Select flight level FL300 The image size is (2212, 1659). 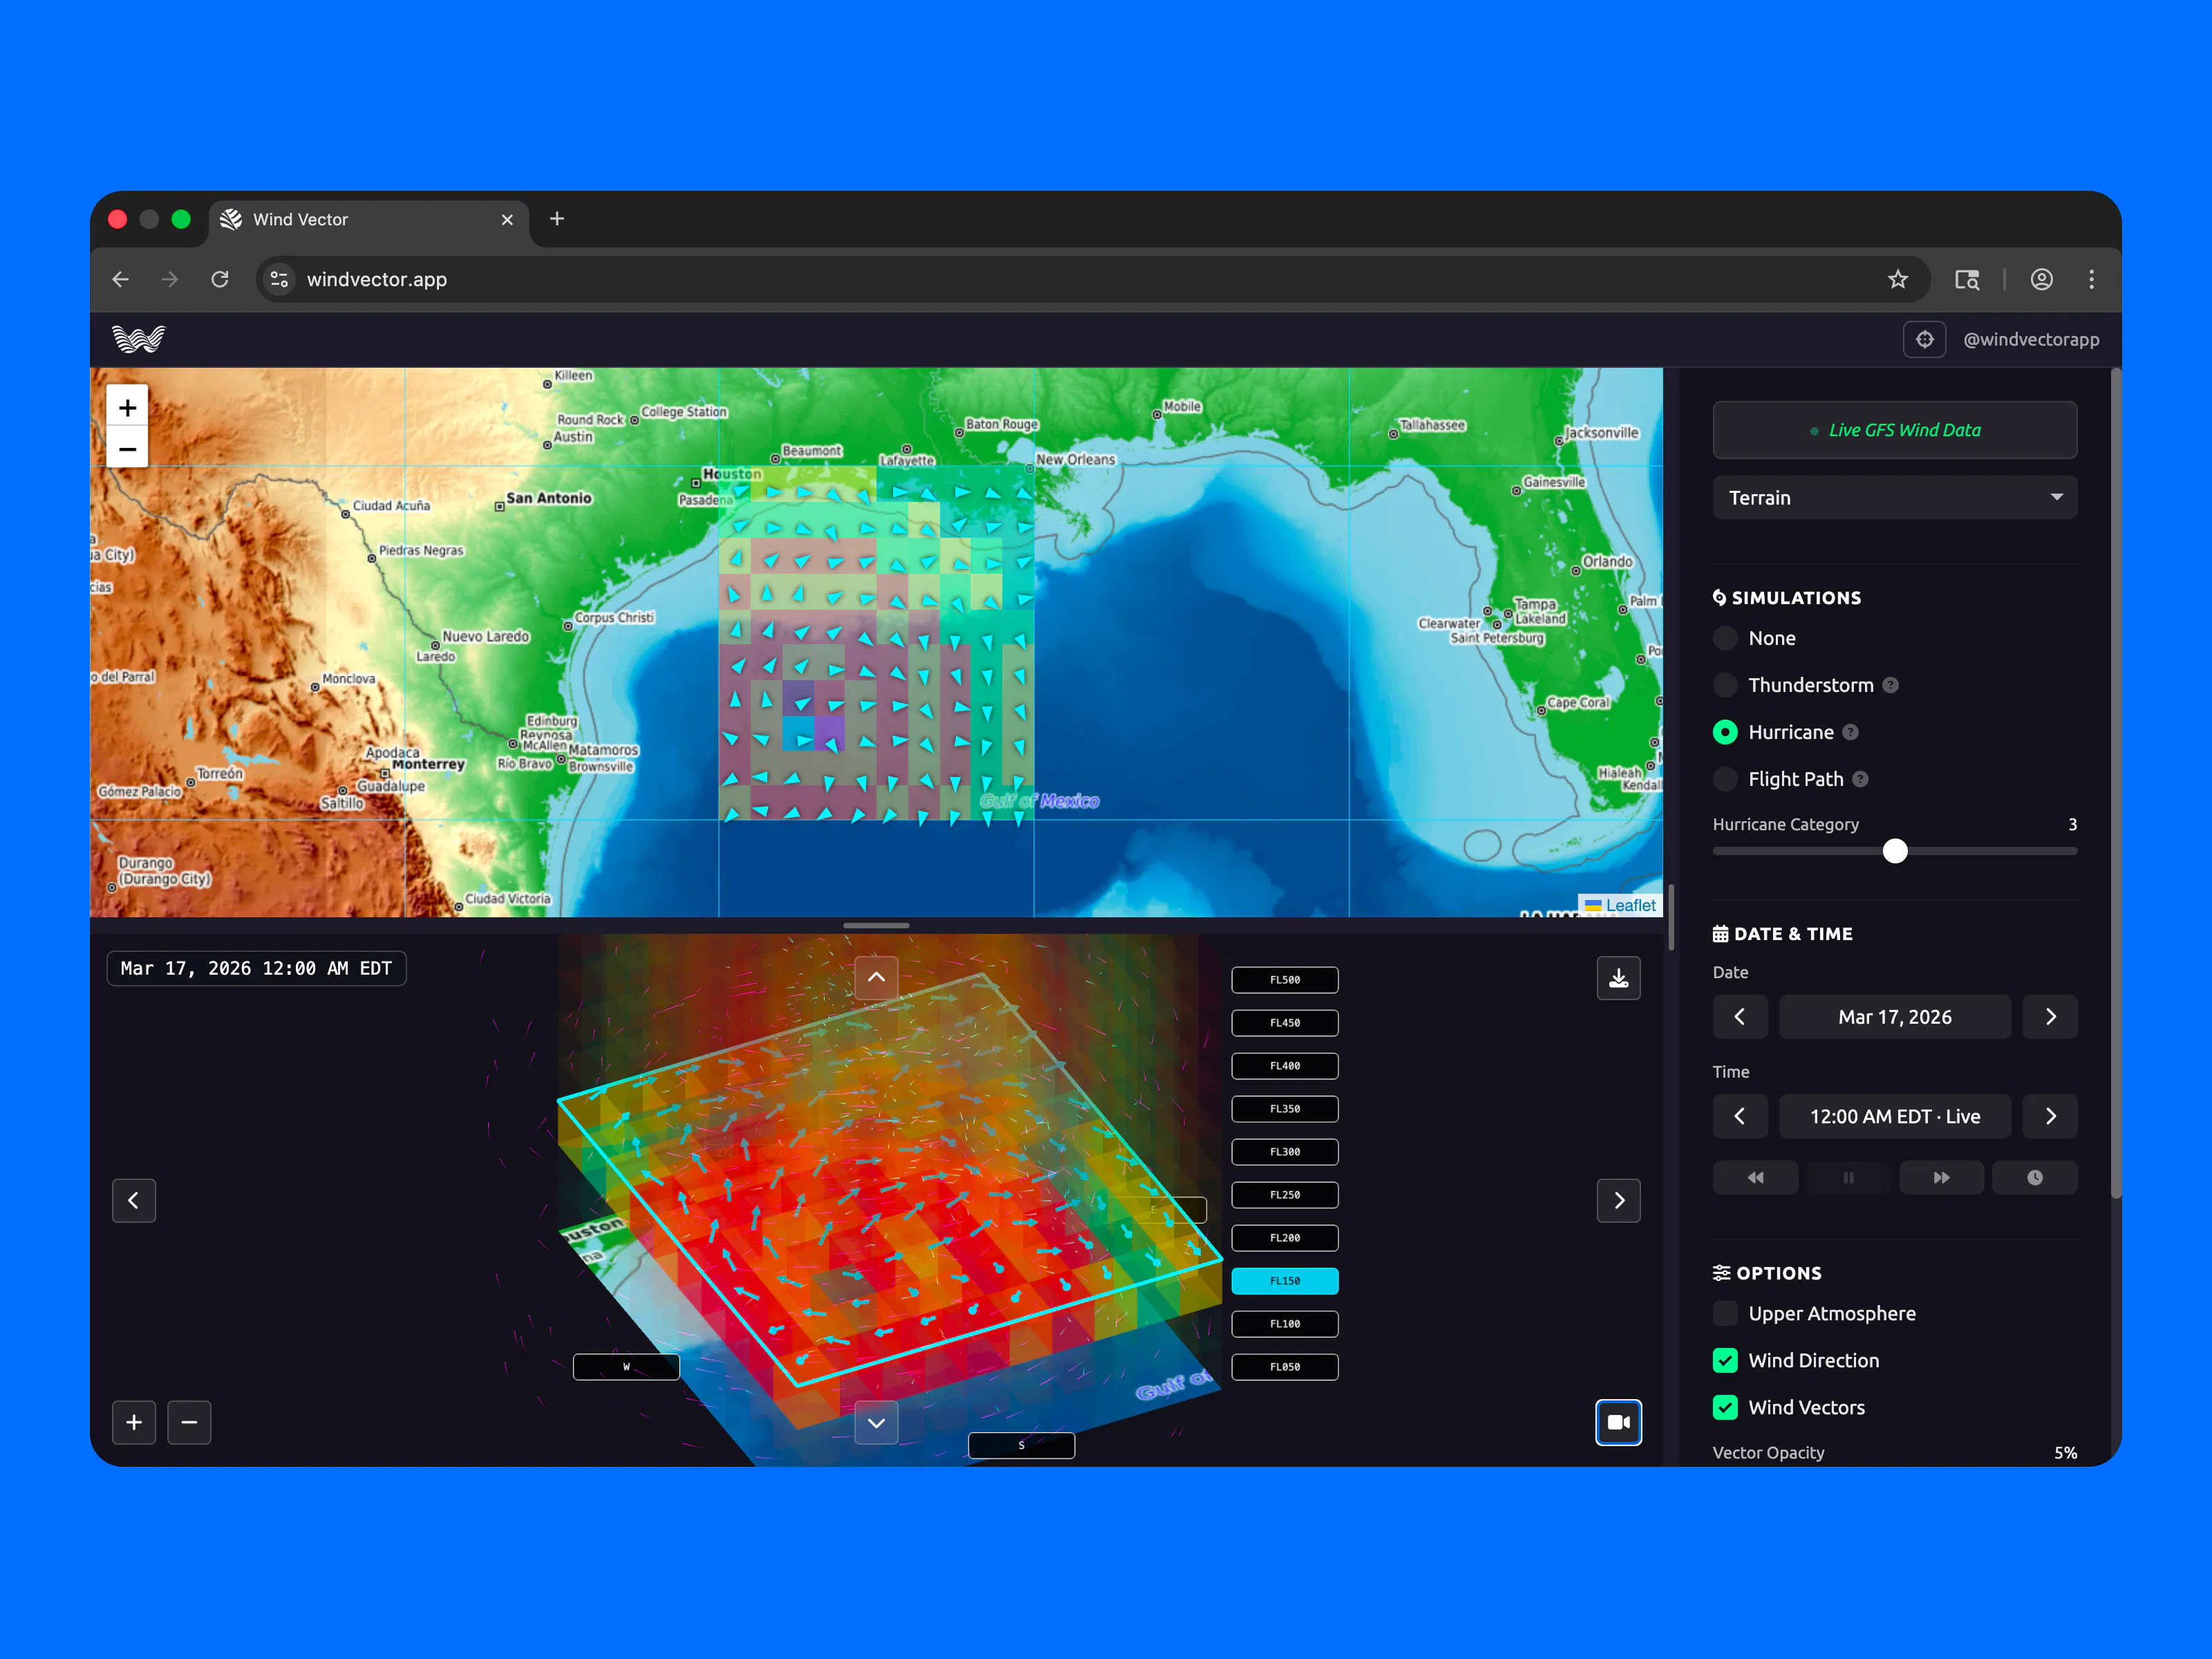[x=1284, y=1152]
